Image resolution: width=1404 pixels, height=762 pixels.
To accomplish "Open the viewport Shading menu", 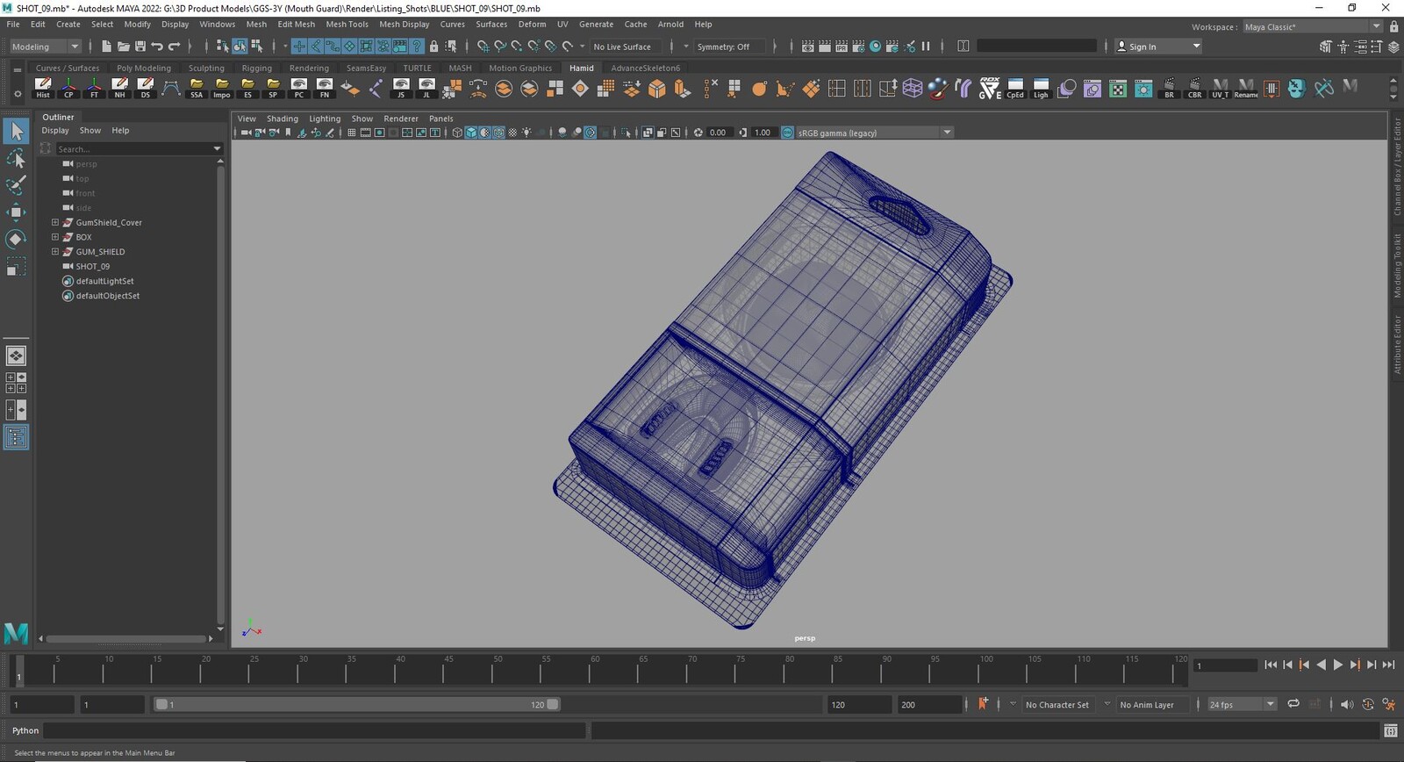I will coord(282,119).
